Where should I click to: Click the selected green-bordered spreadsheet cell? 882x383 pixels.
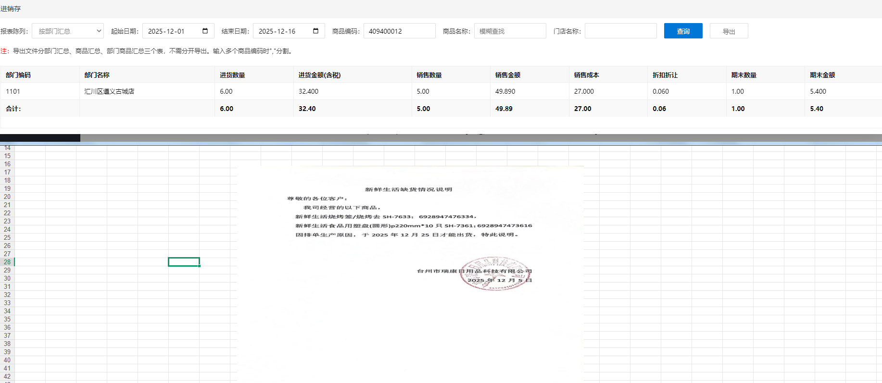(x=184, y=262)
